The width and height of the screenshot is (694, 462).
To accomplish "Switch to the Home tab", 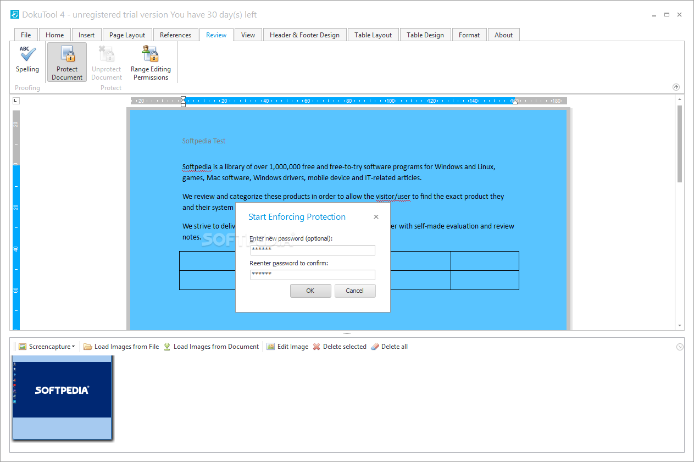I will (54, 35).
